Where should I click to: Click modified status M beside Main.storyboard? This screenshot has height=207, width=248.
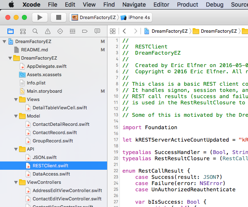103,91
